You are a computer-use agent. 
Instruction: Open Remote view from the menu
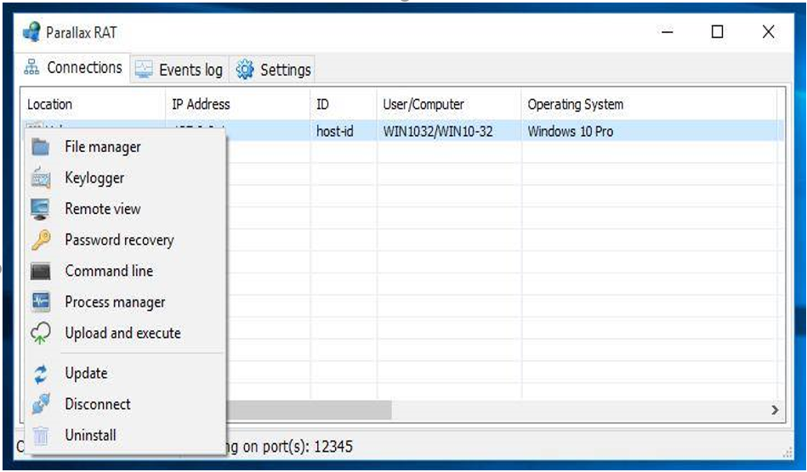[x=126, y=209]
